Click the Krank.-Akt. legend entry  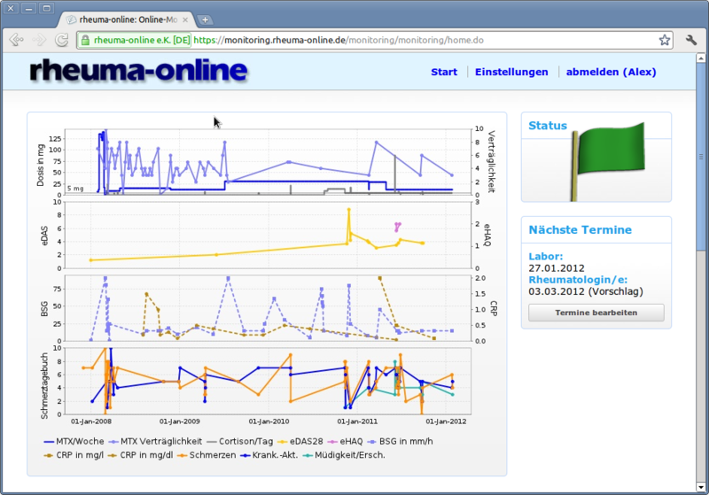click(269, 455)
